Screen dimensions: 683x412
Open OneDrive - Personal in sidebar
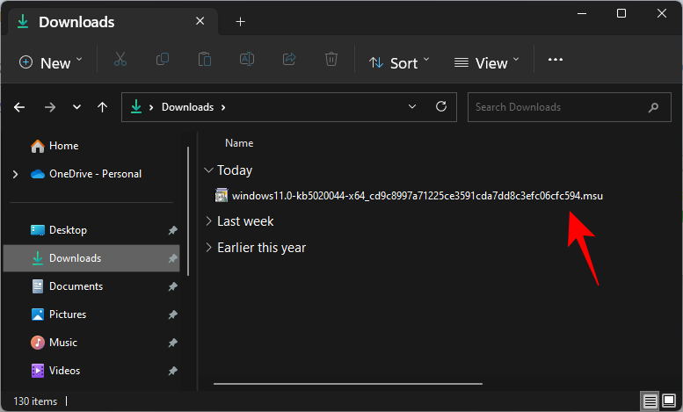coord(86,174)
